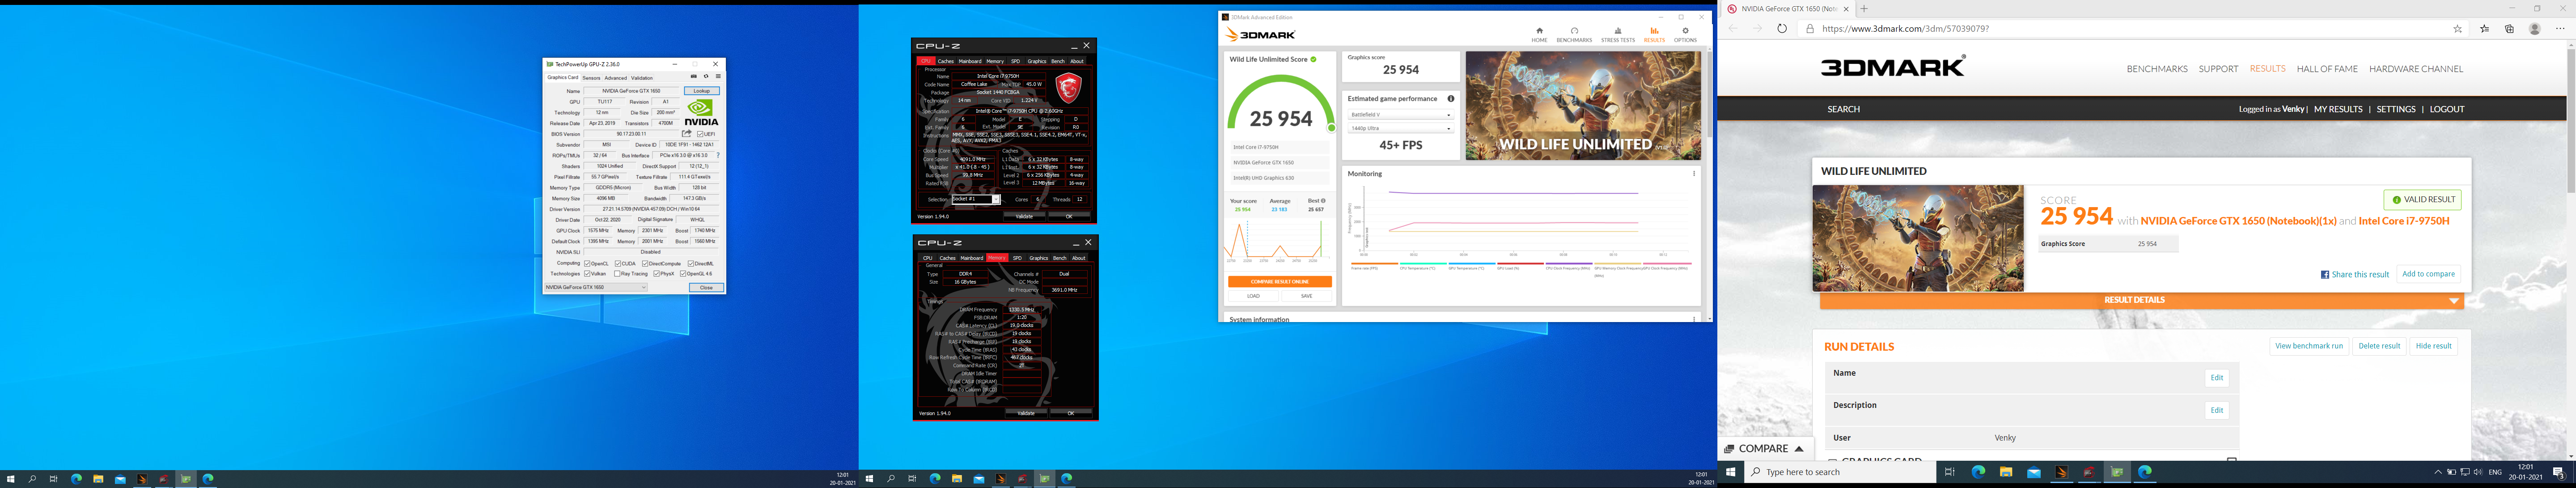Open the Socket #1 selection dropdown in CPU-Z
2576x488 pixels.
click(x=975, y=199)
